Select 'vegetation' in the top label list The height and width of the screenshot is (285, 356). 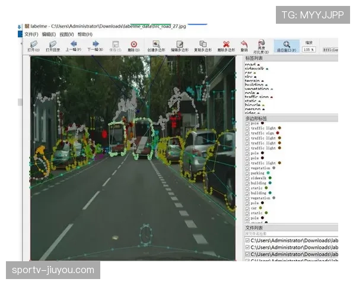coord(259,89)
